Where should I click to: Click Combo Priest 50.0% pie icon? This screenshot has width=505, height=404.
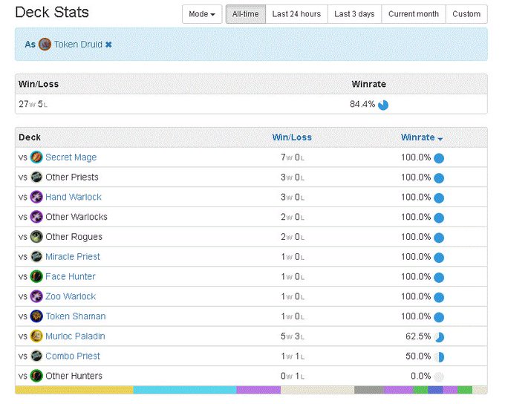tap(439, 357)
